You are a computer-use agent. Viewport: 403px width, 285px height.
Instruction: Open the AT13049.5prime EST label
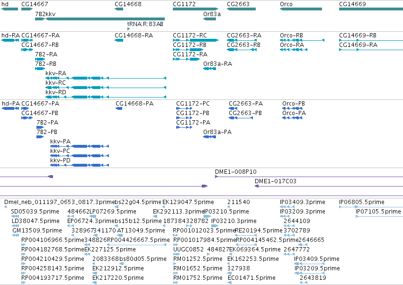[x=141, y=231]
